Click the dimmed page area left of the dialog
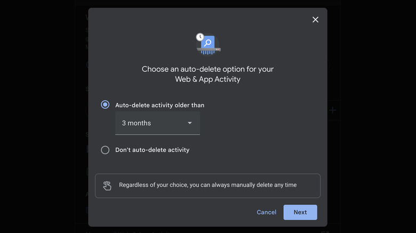The height and width of the screenshot is (233, 416). (43, 117)
